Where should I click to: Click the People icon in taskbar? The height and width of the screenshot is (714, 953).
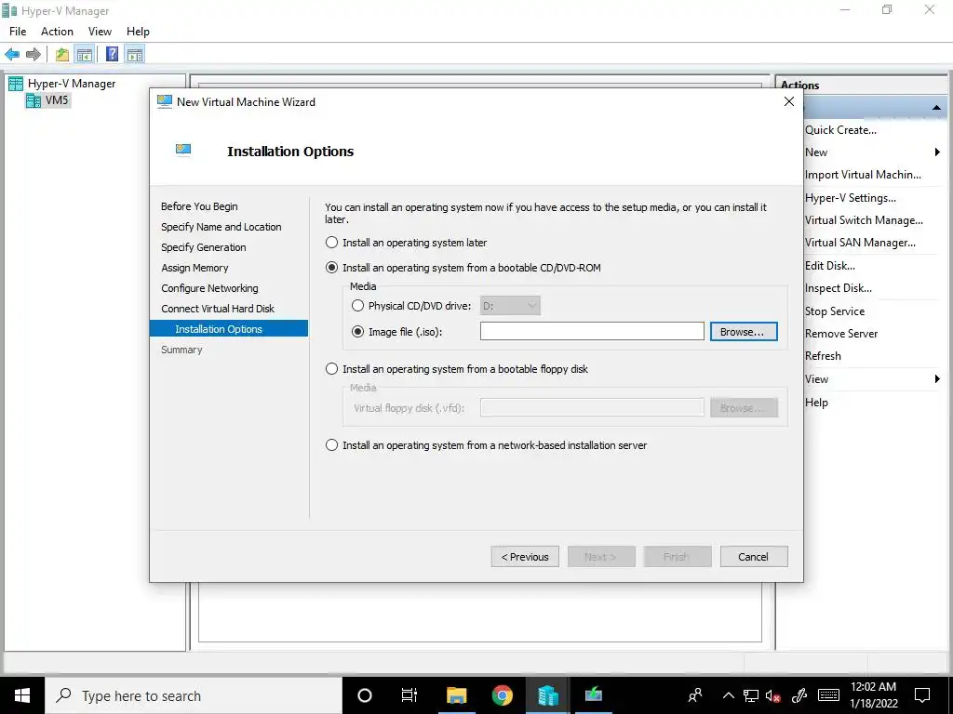[x=695, y=695]
